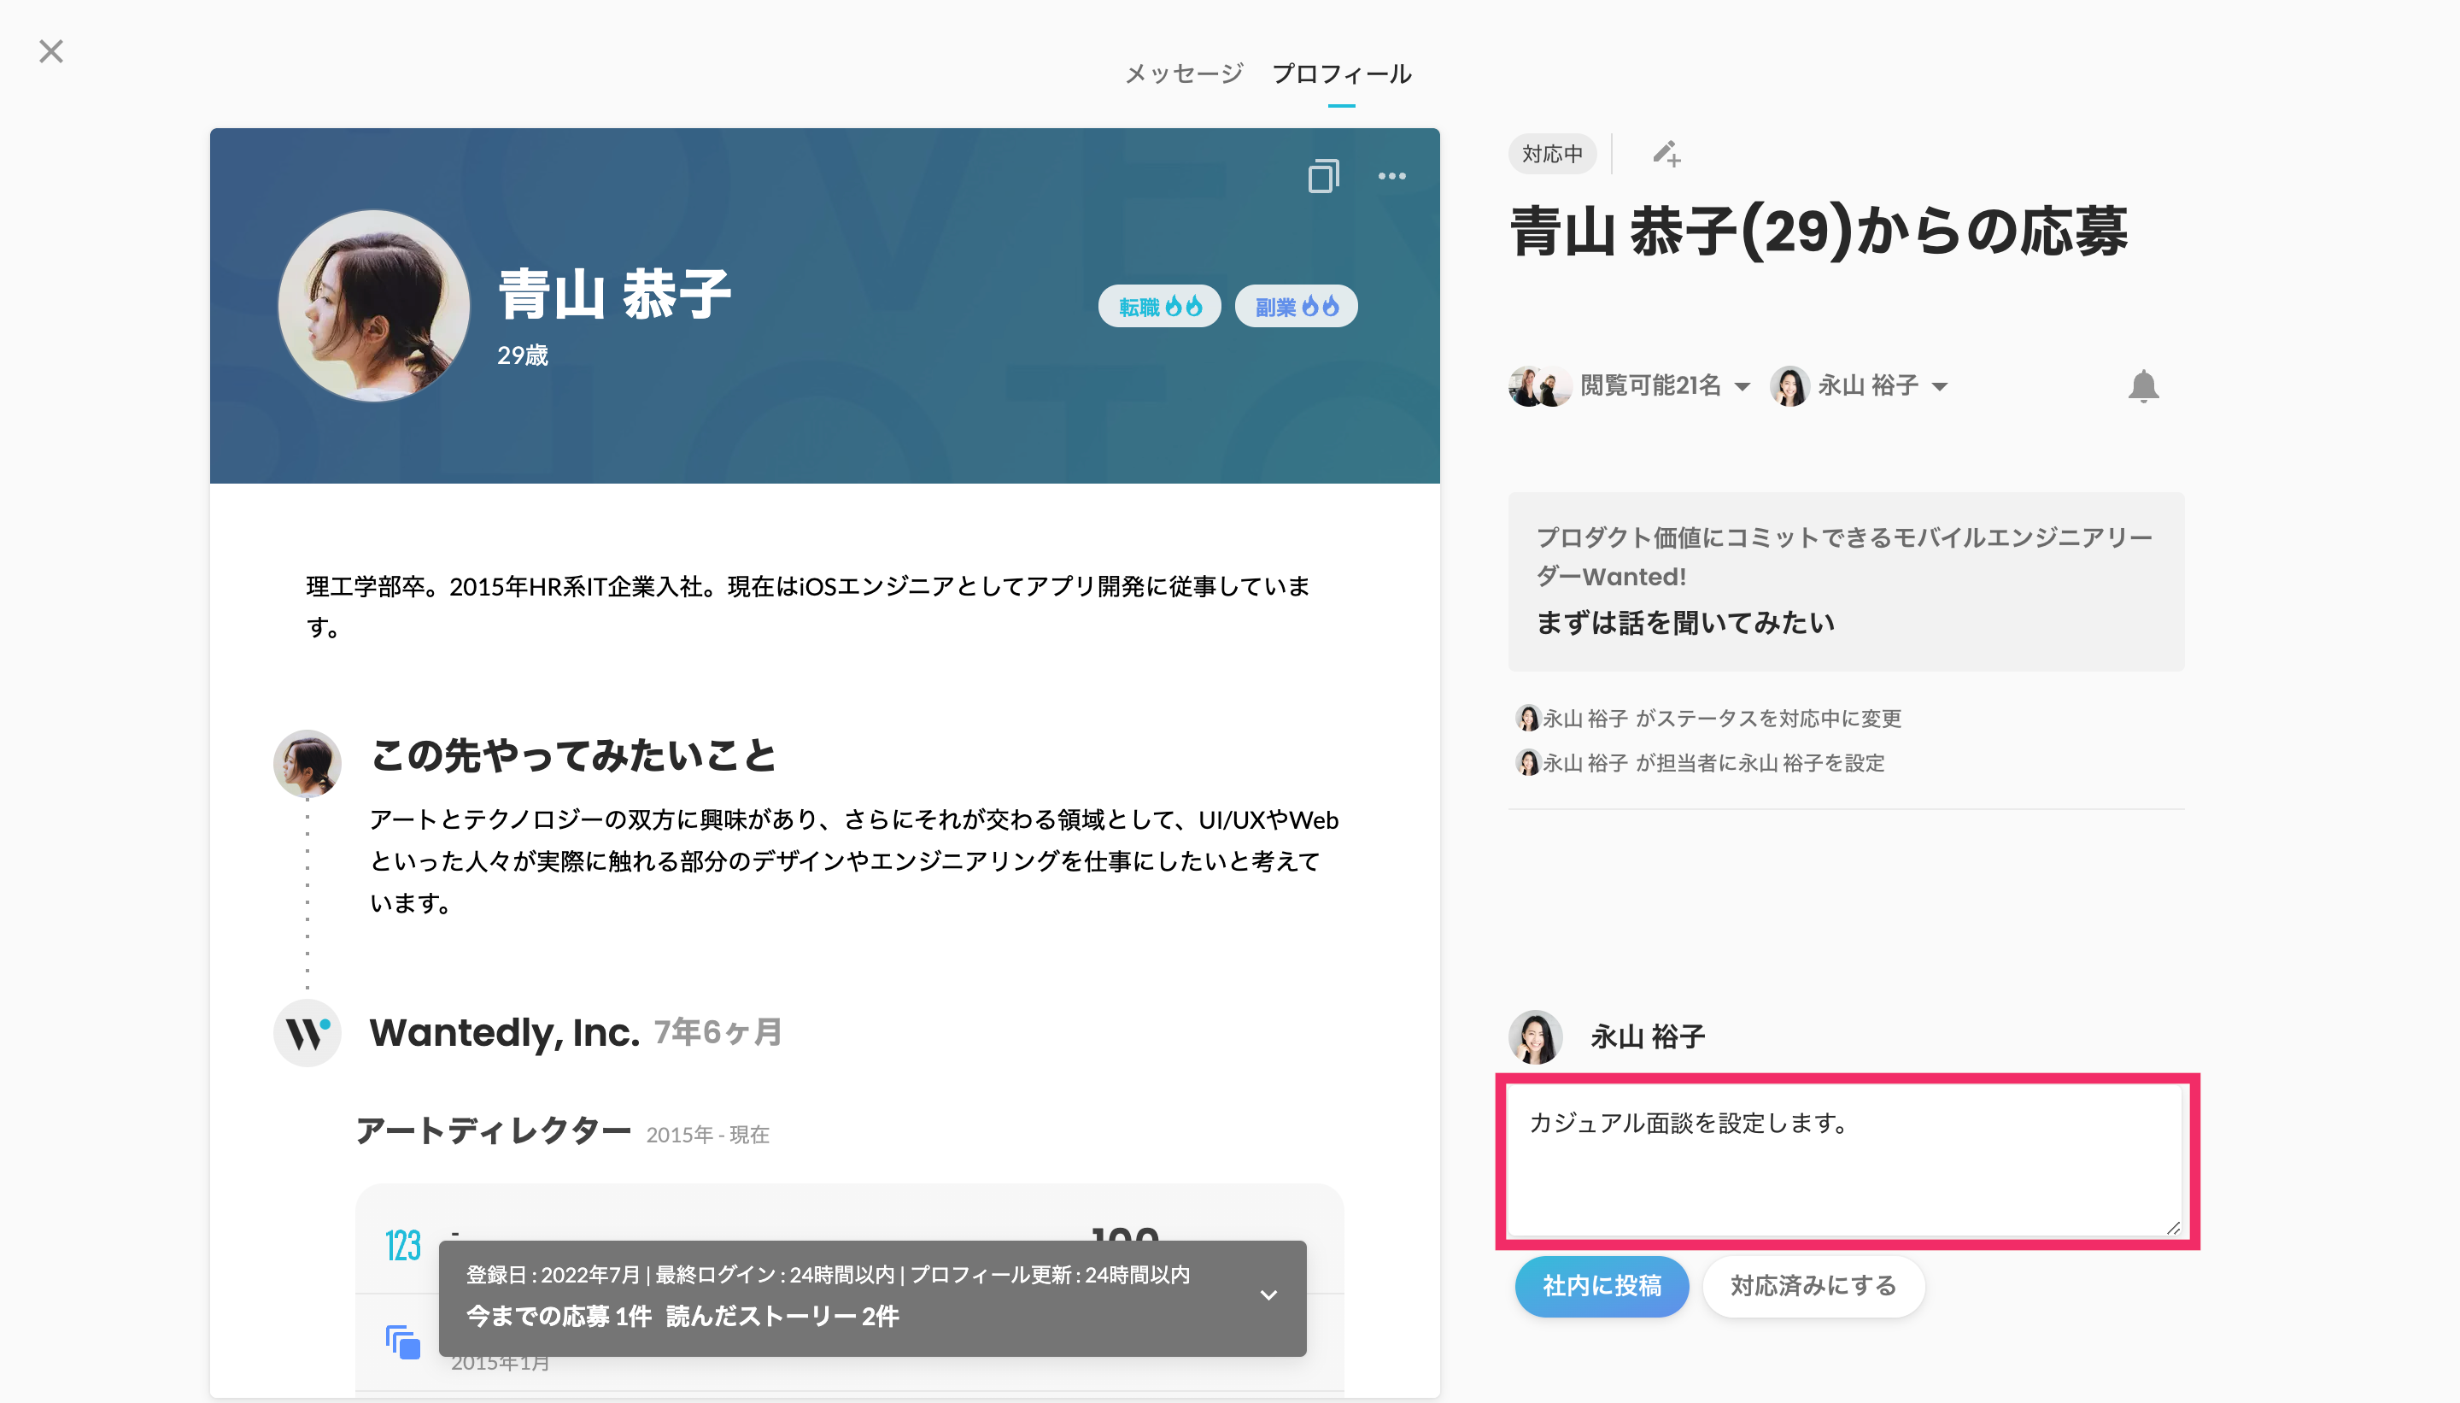Close the applicant panel with X icon
The width and height of the screenshot is (2460, 1403).
(51, 51)
